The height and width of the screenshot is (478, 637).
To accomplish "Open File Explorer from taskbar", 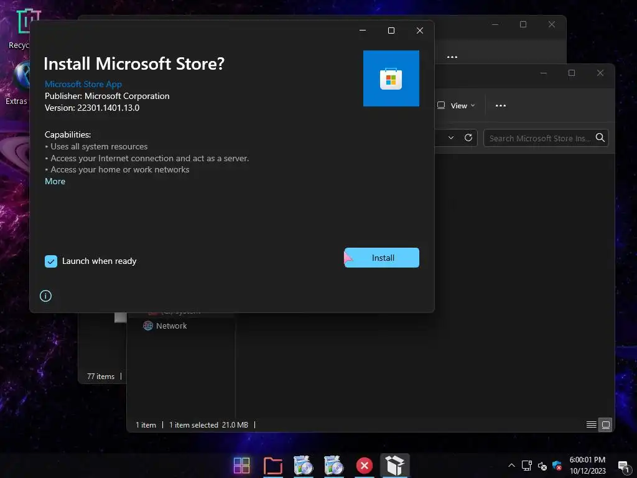I will point(273,466).
